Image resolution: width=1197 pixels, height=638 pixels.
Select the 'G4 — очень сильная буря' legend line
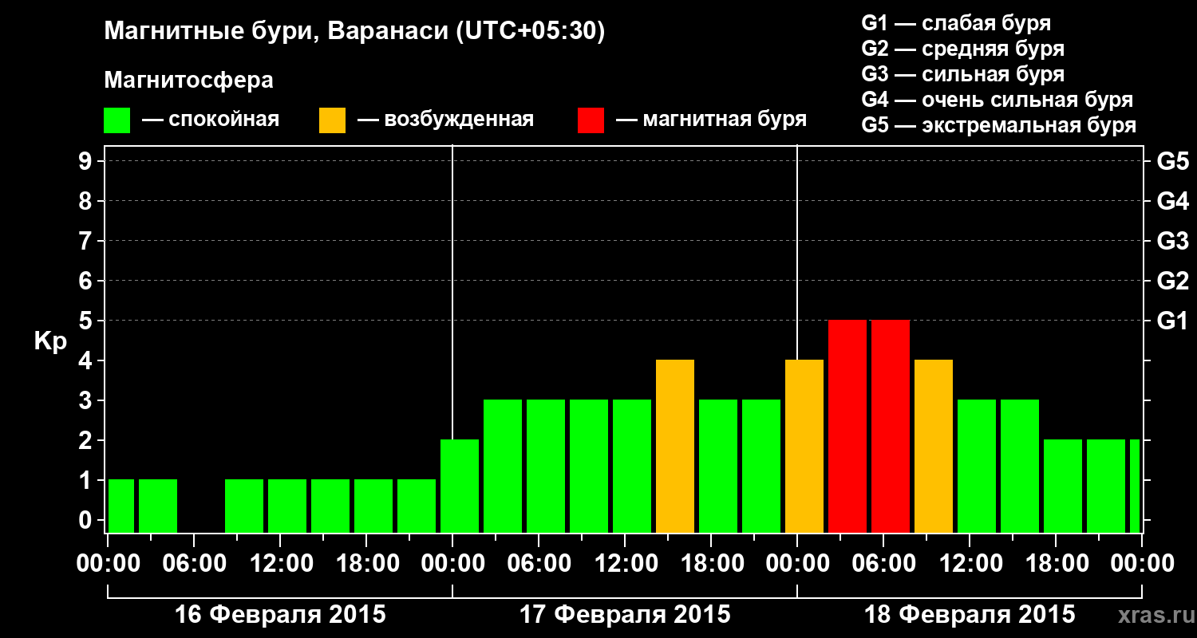click(997, 99)
